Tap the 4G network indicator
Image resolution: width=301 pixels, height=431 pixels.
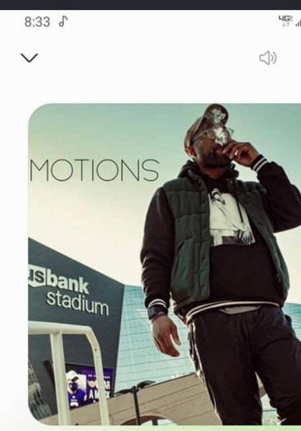[286, 21]
